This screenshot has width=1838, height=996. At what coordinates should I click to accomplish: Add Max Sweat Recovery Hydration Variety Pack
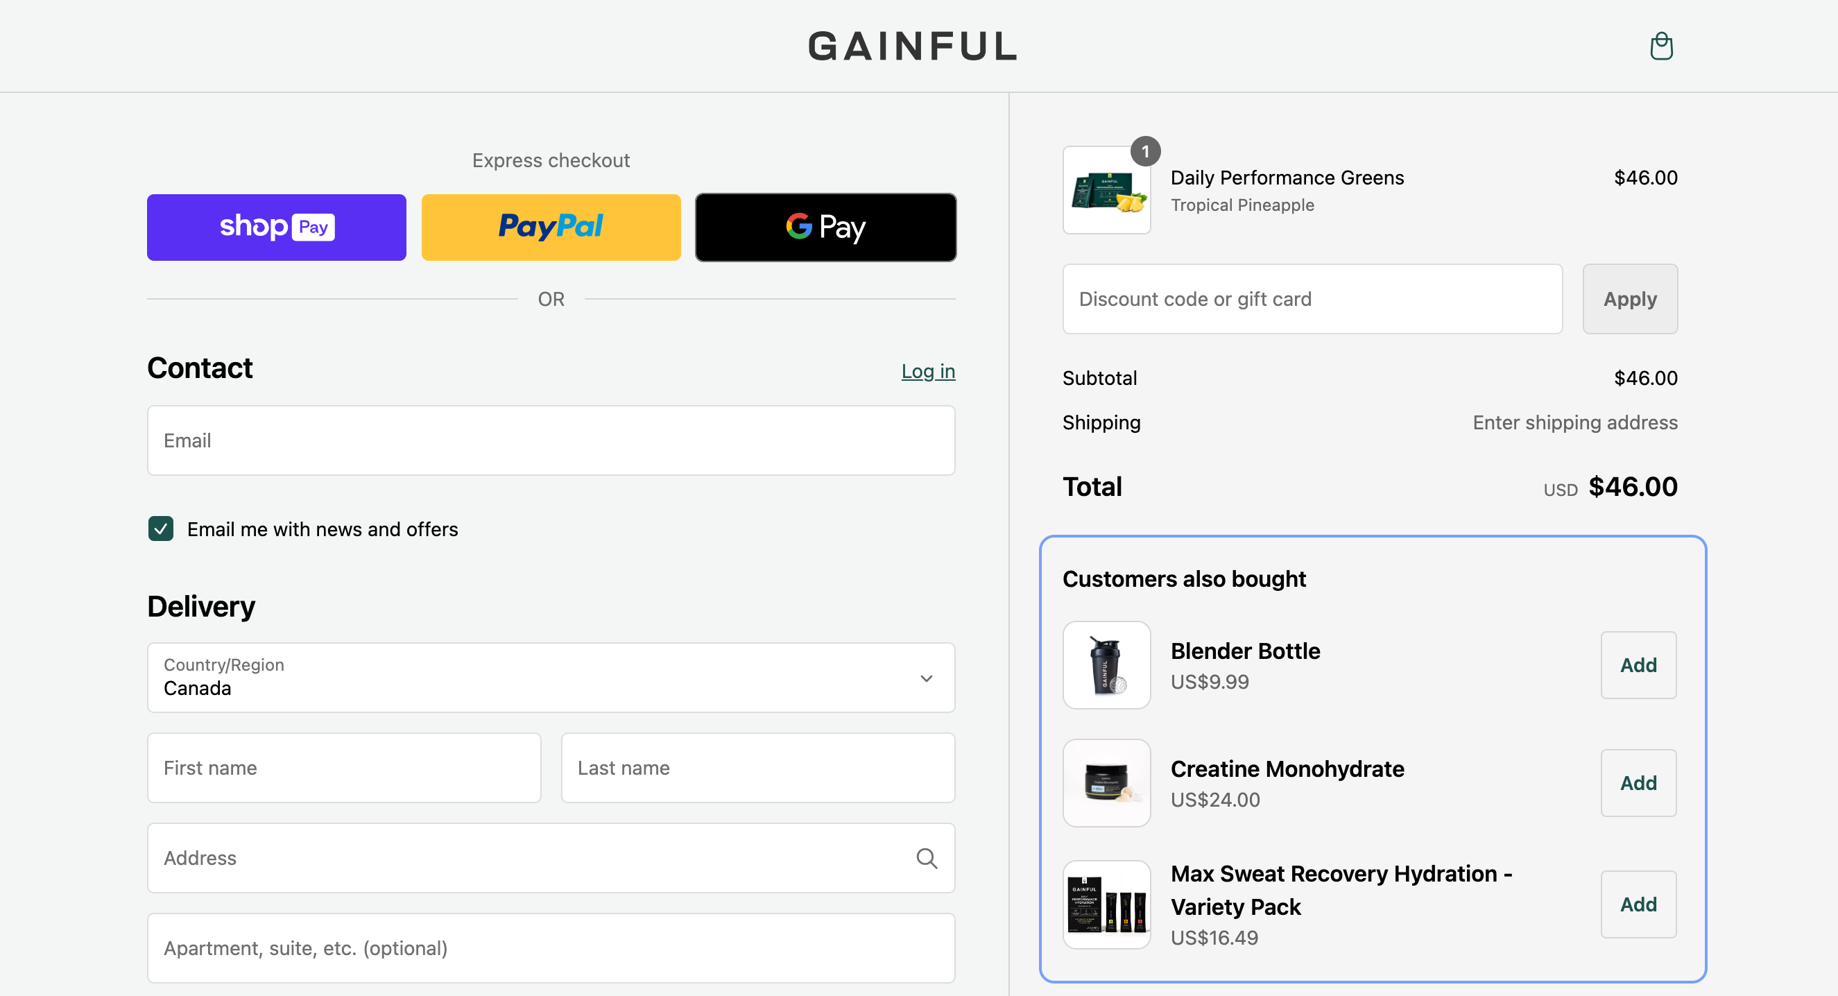pos(1638,904)
